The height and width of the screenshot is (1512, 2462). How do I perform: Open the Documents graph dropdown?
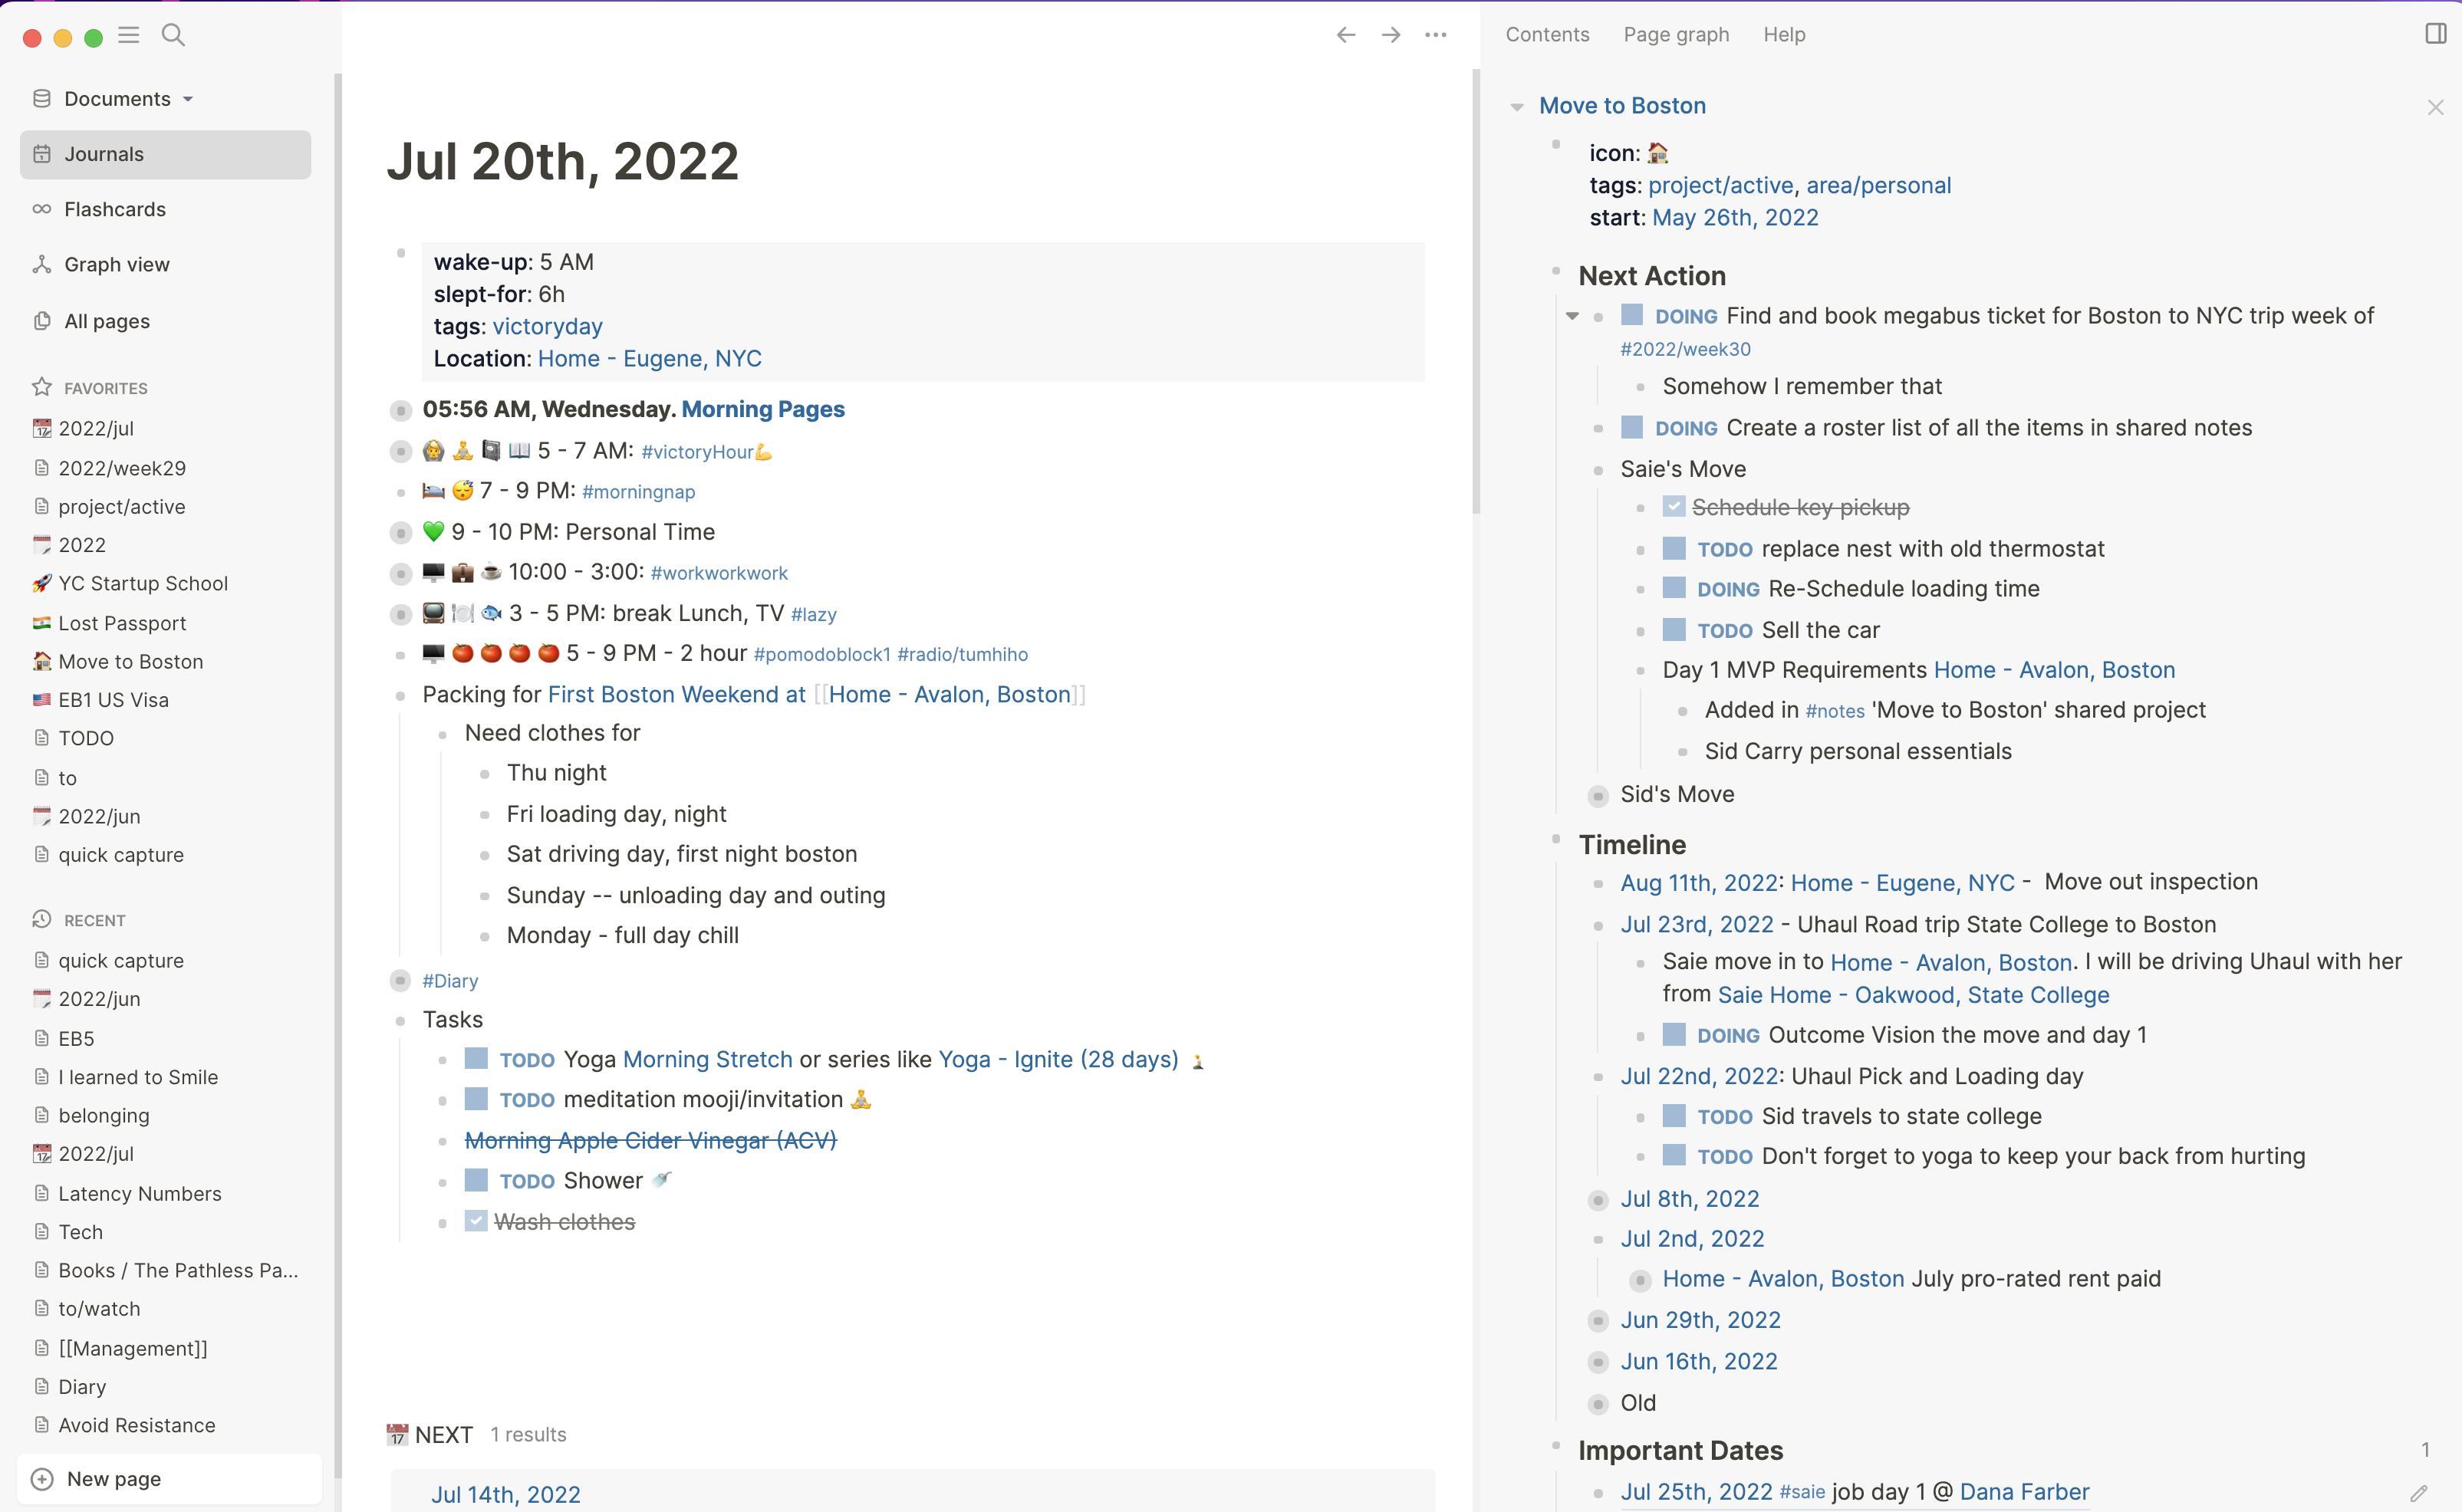pos(117,99)
